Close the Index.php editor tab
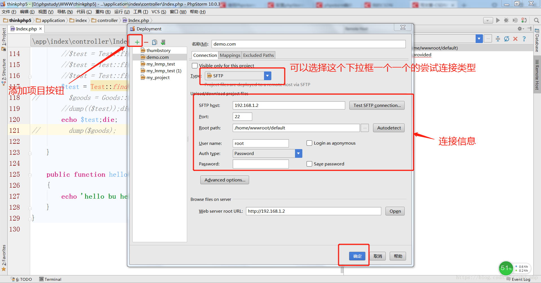 [41, 29]
